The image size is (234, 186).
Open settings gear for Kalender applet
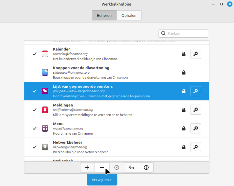(196, 54)
